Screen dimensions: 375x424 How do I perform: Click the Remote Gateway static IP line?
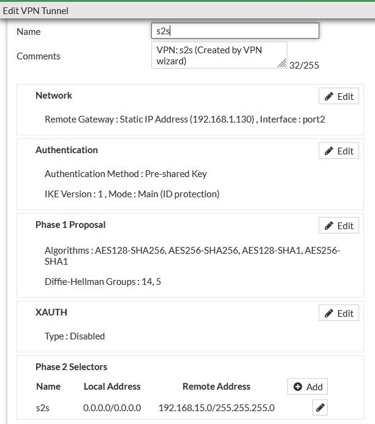[x=184, y=119]
